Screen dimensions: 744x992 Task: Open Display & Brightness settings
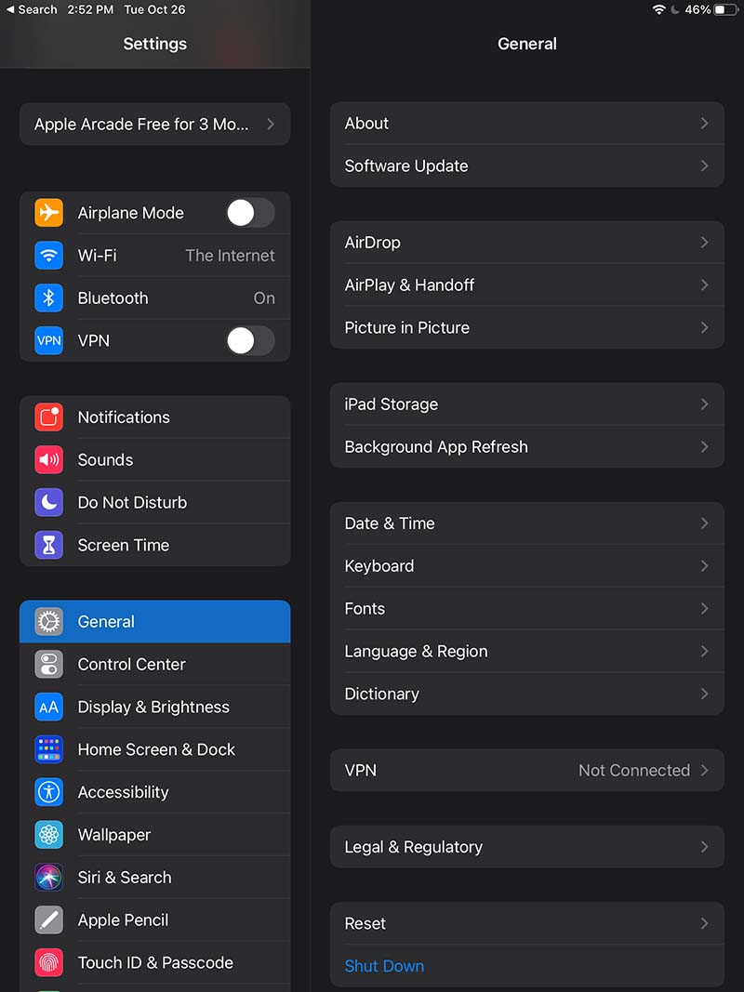(153, 708)
